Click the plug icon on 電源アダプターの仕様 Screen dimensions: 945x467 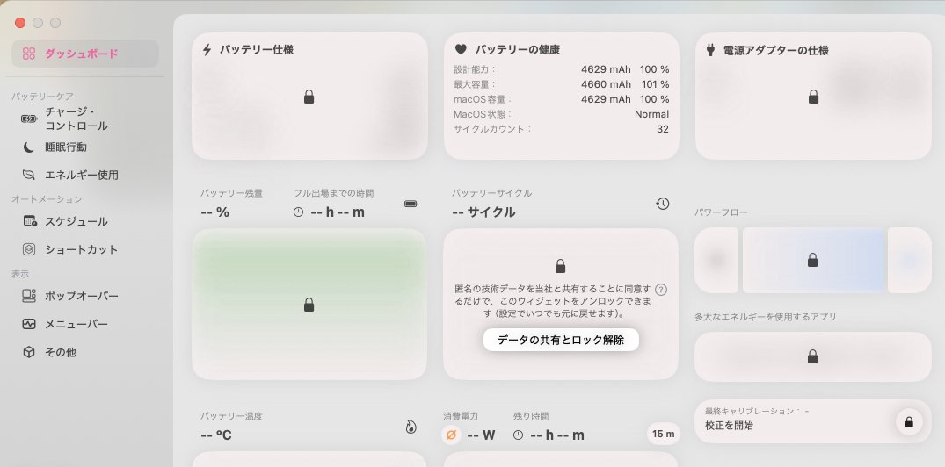click(x=710, y=50)
